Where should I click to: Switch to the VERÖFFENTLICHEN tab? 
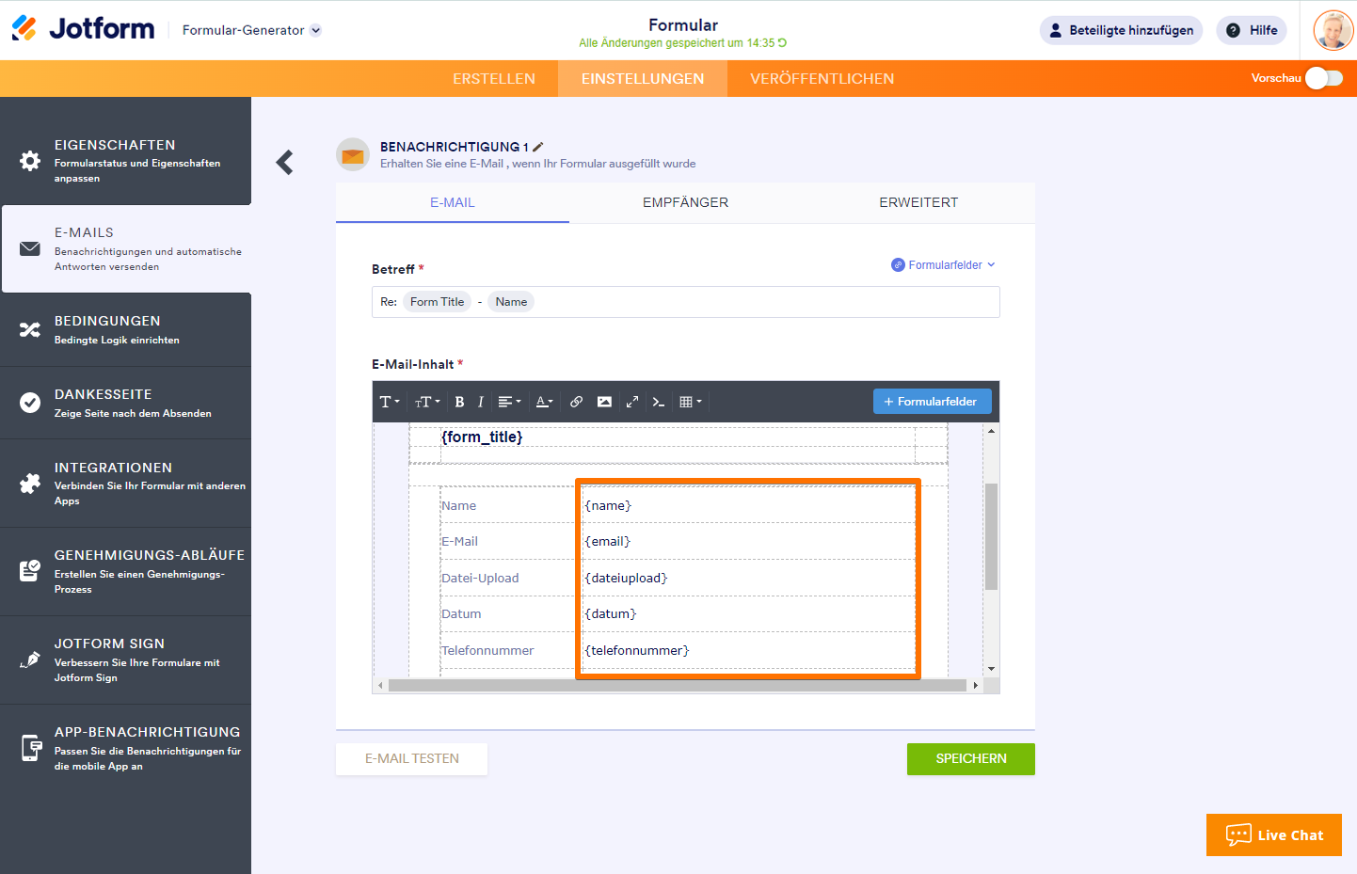coord(822,79)
